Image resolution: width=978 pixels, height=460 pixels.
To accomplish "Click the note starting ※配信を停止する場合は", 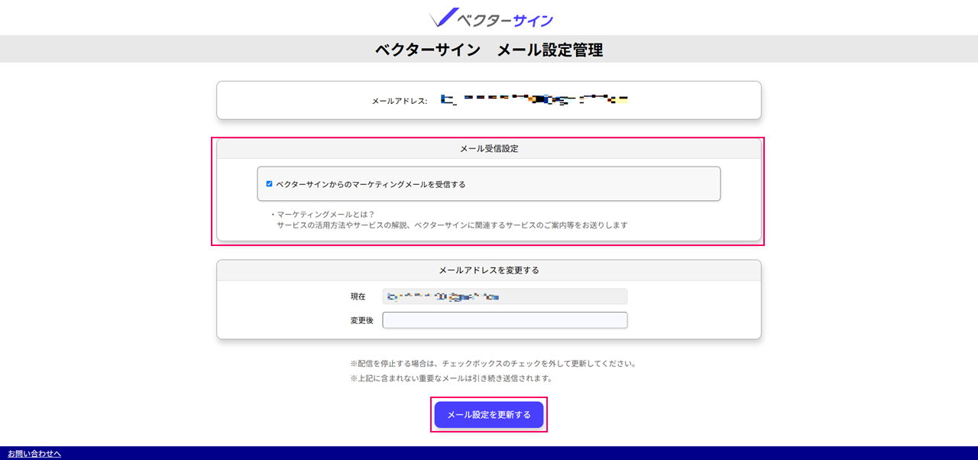I will coord(494,364).
